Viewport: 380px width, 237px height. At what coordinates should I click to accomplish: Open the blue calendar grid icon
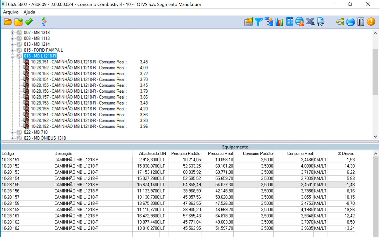click(290, 22)
